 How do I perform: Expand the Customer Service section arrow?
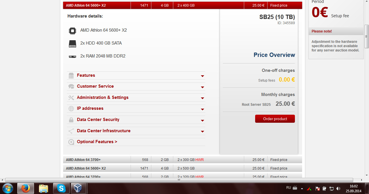click(x=202, y=87)
